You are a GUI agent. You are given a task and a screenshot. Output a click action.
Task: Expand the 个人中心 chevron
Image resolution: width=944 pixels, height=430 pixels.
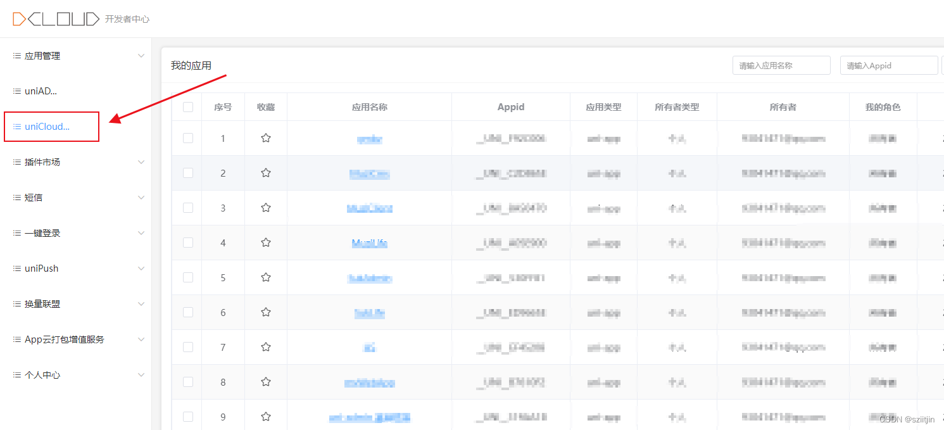141,375
